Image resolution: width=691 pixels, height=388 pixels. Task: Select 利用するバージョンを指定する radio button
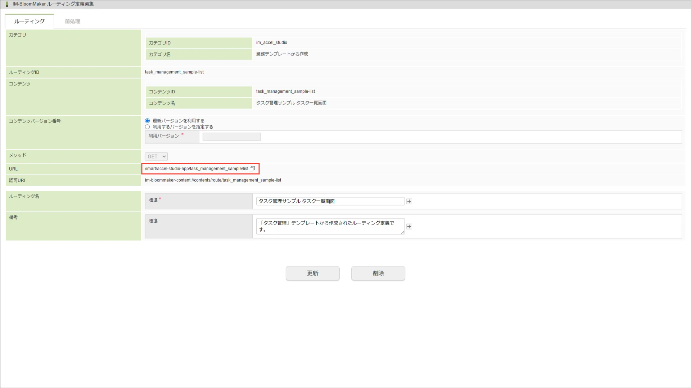[x=148, y=127]
